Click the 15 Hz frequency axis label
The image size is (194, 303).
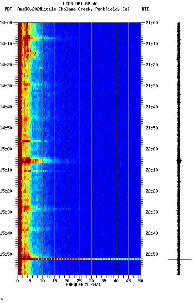pos(54,281)
